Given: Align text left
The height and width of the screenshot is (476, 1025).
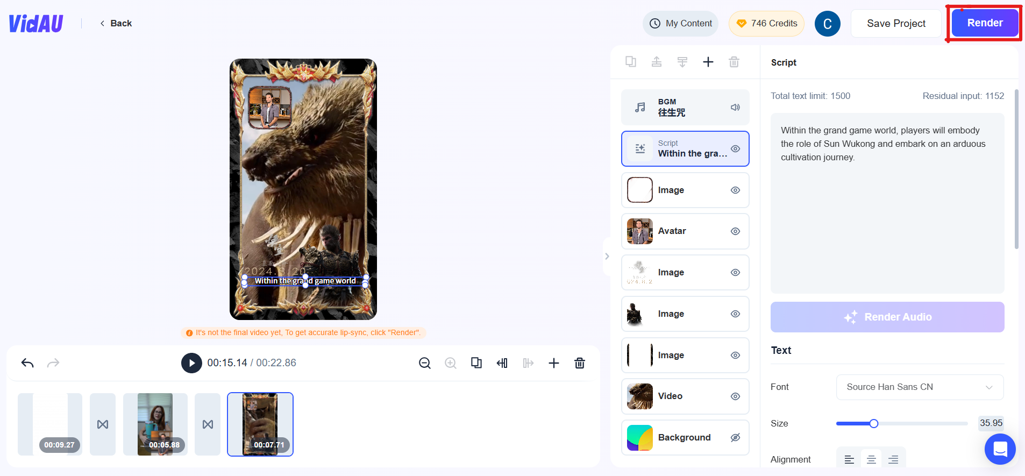Looking at the screenshot, I should coord(849,460).
